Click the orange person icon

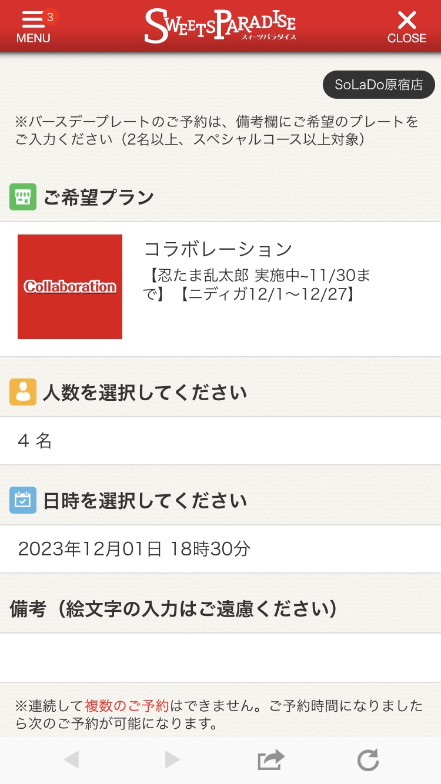pos(23,392)
